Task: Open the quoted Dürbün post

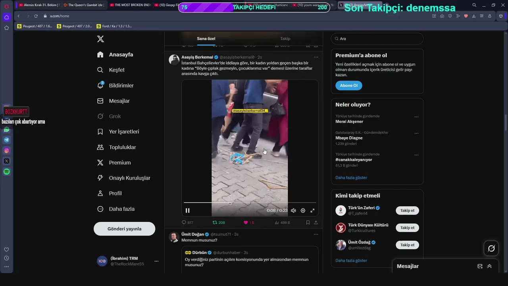Action: [x=250, y=259]
